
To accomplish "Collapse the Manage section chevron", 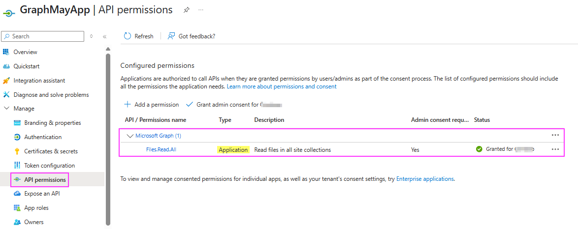I will [x=6, y=109].
